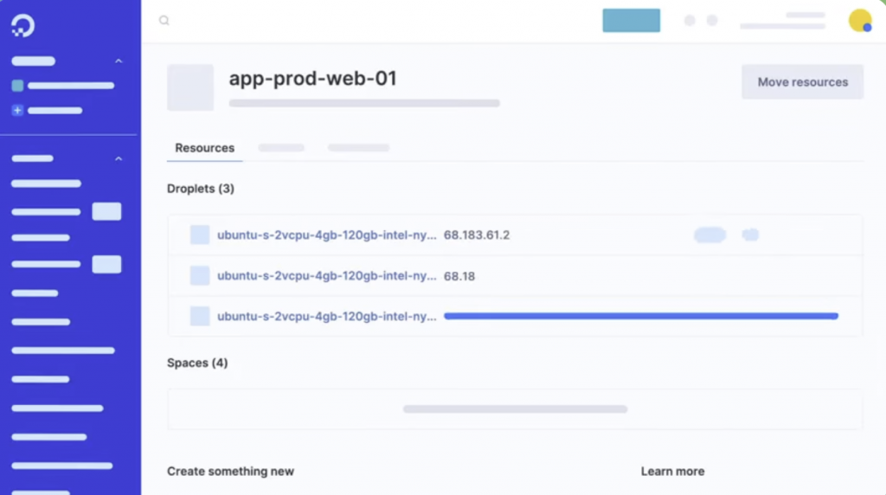
Task: Click the Spaces (4) section heading
Action: point(197,363)
